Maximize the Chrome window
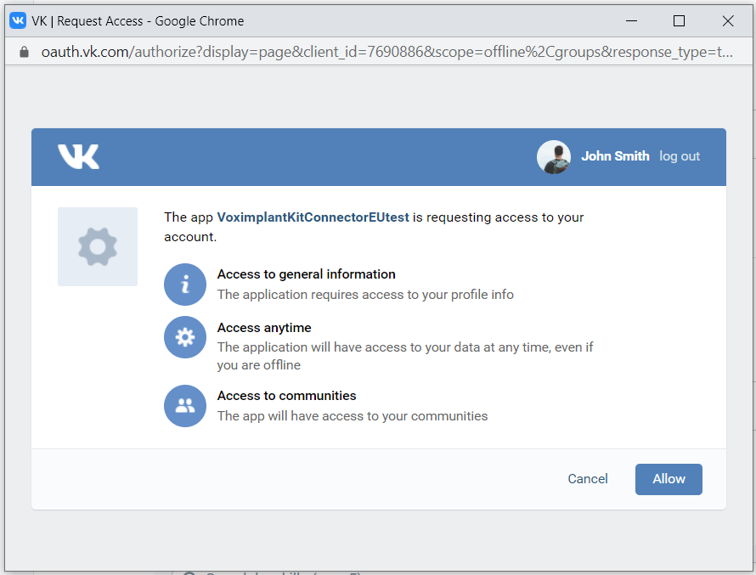 tap(679, 20)
